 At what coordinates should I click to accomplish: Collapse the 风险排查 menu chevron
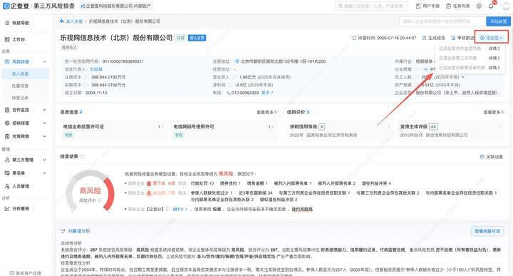coord(44,61)
